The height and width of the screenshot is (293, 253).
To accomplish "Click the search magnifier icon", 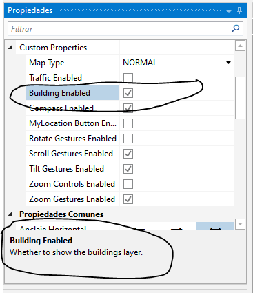I will coord(235,29).
